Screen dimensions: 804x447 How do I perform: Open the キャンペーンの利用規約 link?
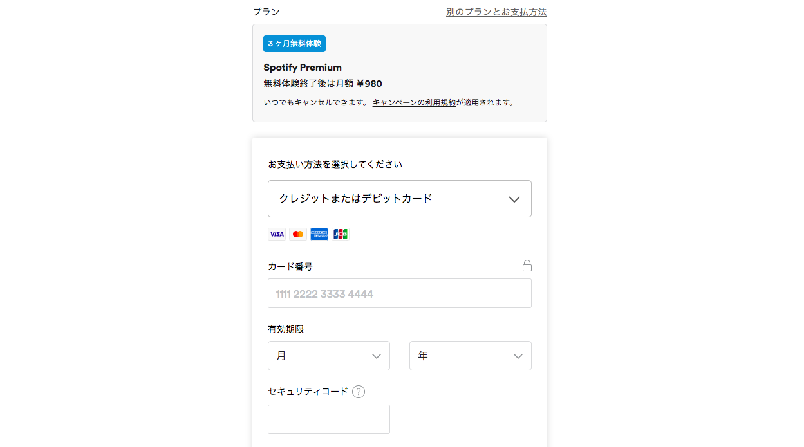point(414,102)
